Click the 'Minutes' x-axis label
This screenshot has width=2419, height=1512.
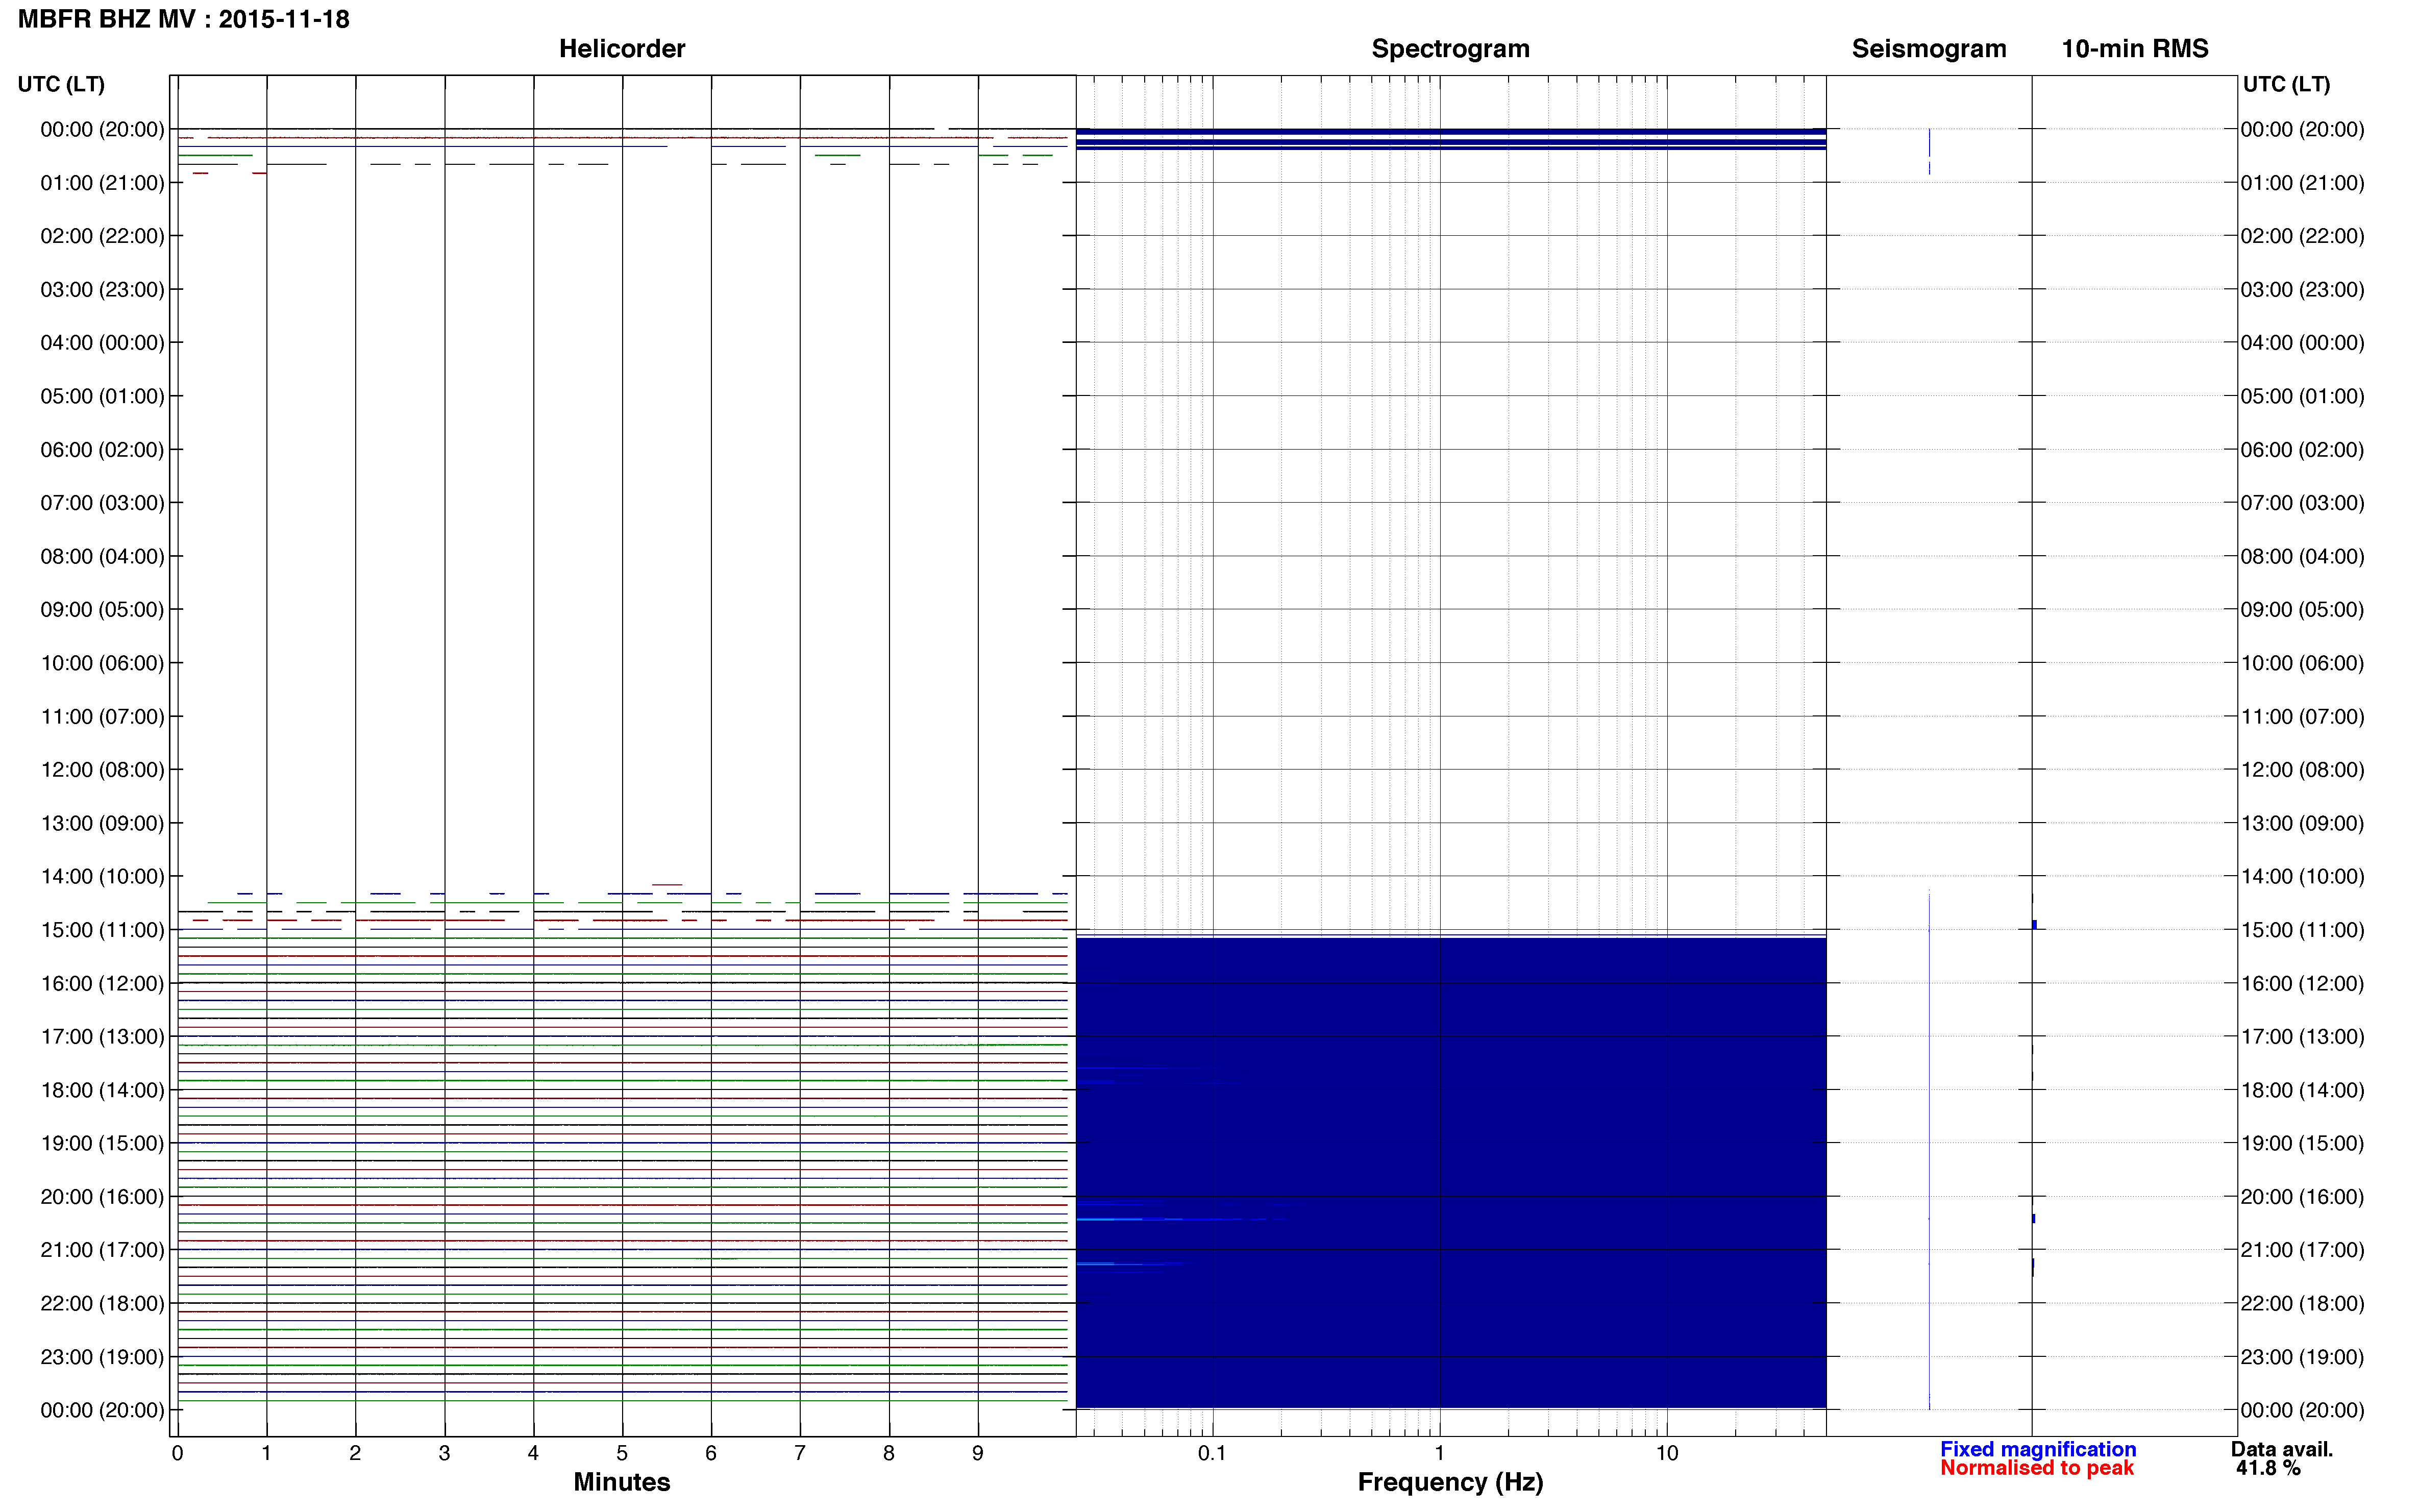coord(622,1482)
